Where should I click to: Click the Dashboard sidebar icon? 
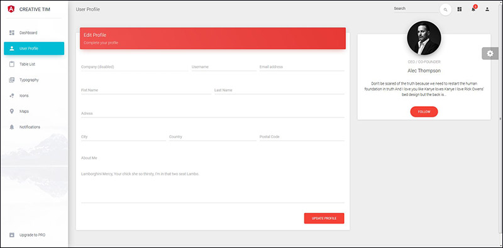pos(12,33)
